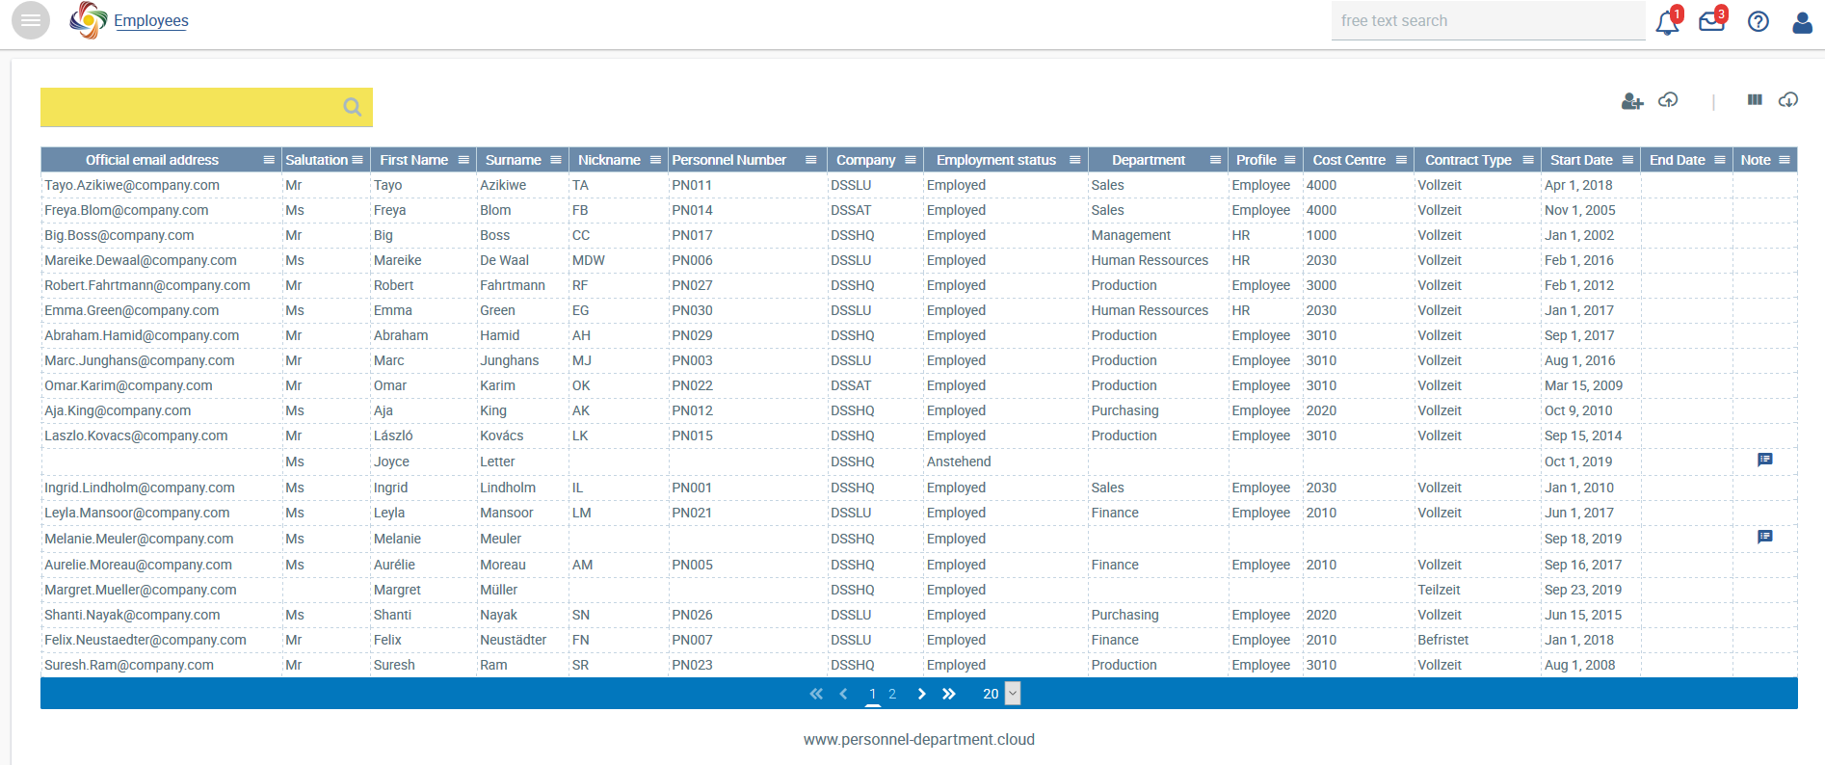This screenshot has width=1825, height=765.
Task: Select page 2 in pagination
Action: coord(892,694)
